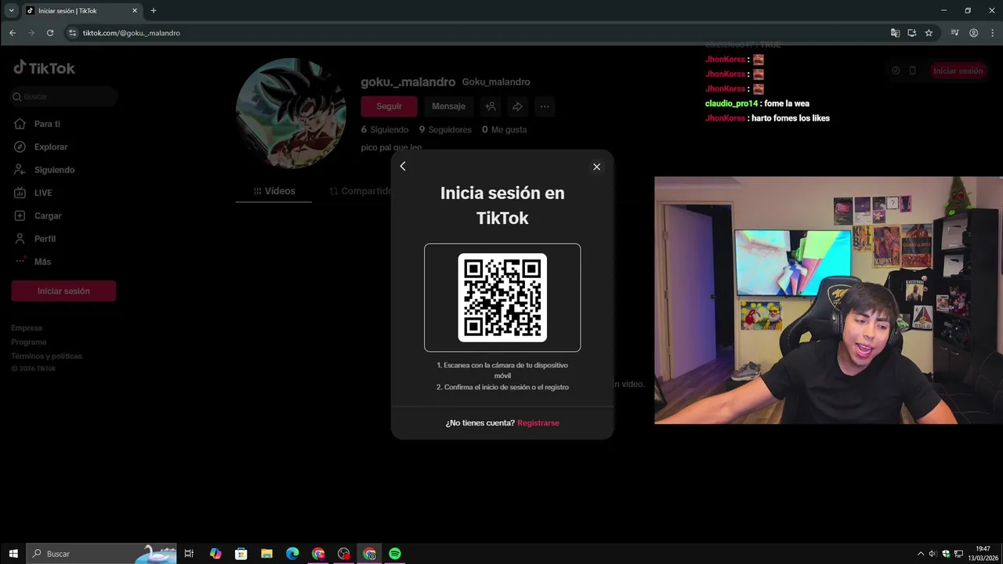1003x564 pixels.
Task: Open Copilot from taskbar
Action: 215,554
